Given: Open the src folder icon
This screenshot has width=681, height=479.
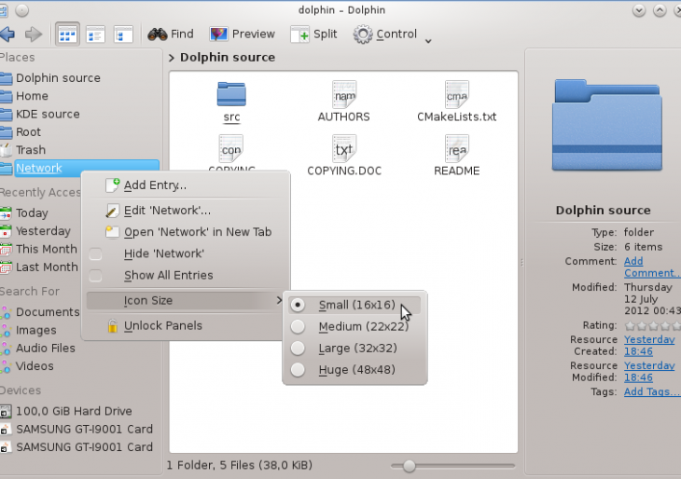Looking at the screenshot, I should 231,96.
